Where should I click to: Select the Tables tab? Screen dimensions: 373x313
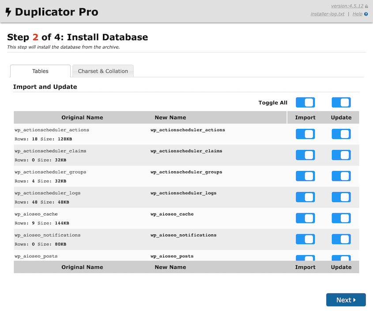pyautogui.click(x=40, y=71)
